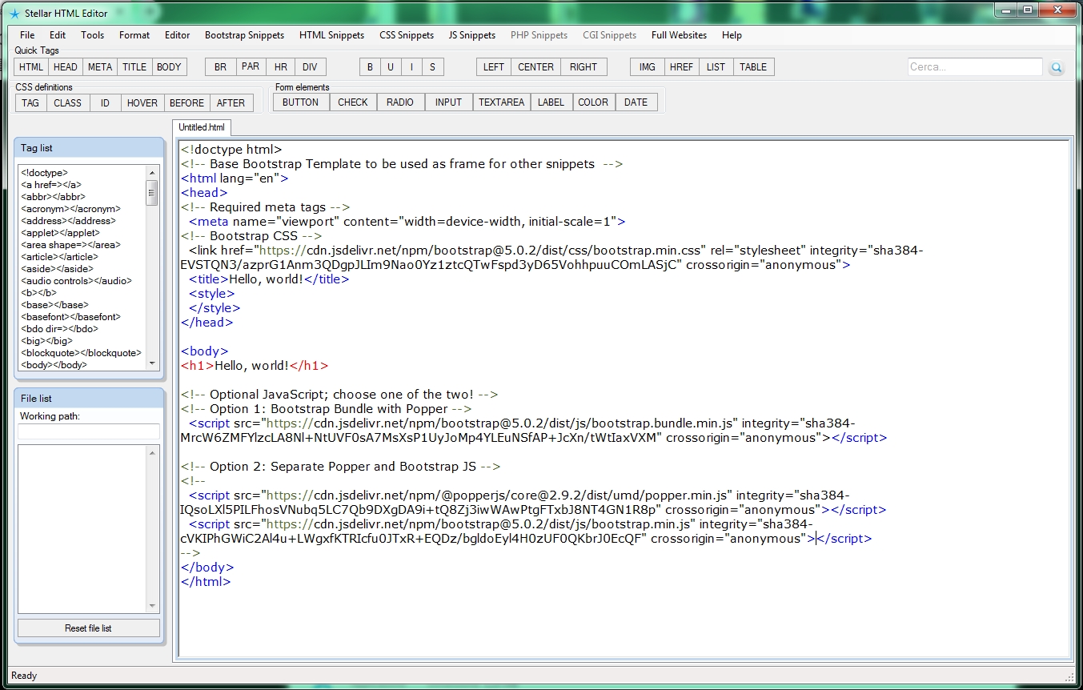This screenshot has width=1083, height=690.
Task: Select <article></article> in Tag list
Action: [x=60, y=257]
